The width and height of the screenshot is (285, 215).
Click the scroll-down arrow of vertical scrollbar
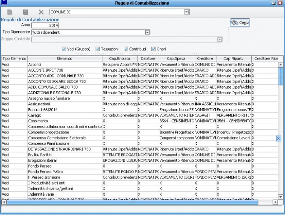click(x=281, y=197)
